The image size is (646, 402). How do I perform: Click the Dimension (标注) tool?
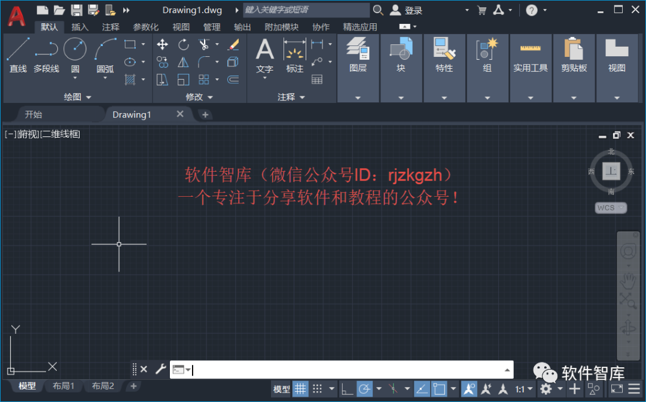294,55
